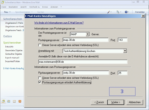
Task: Enable SSL for the incoming server
Action: point(40,45)
